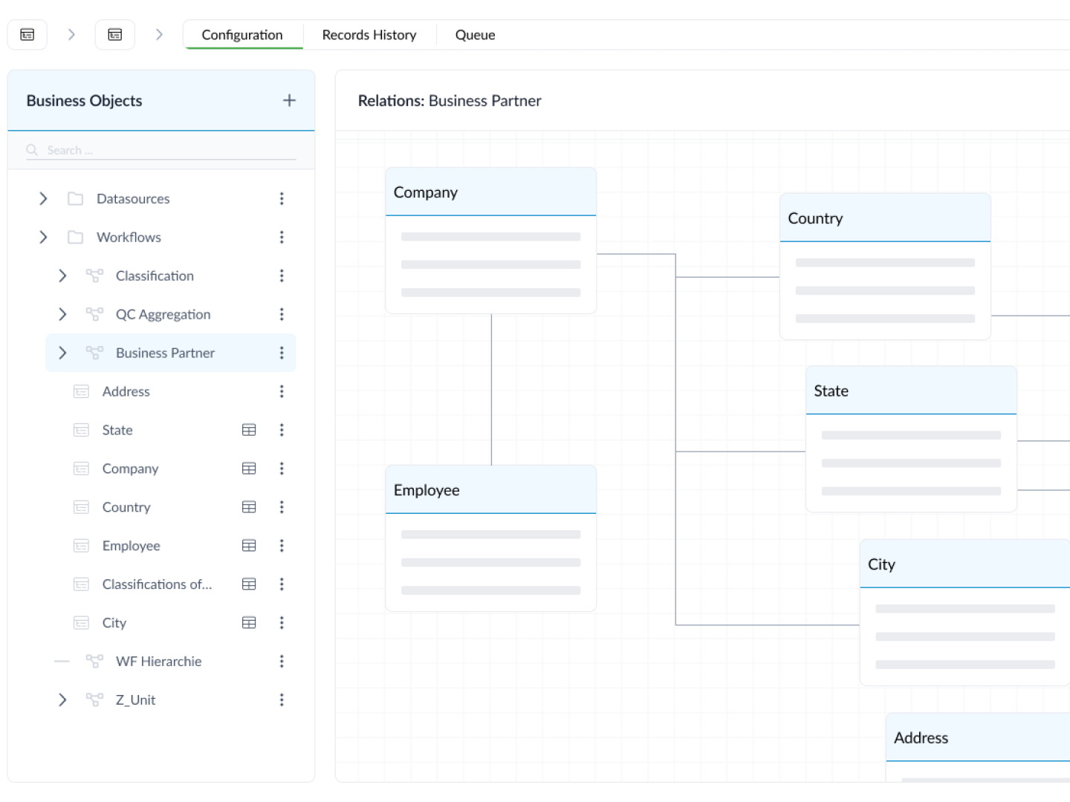This screenshot has width=1070, height=802.
Task: Click table icon in Classifications of... row
Action: coord(249,584)
